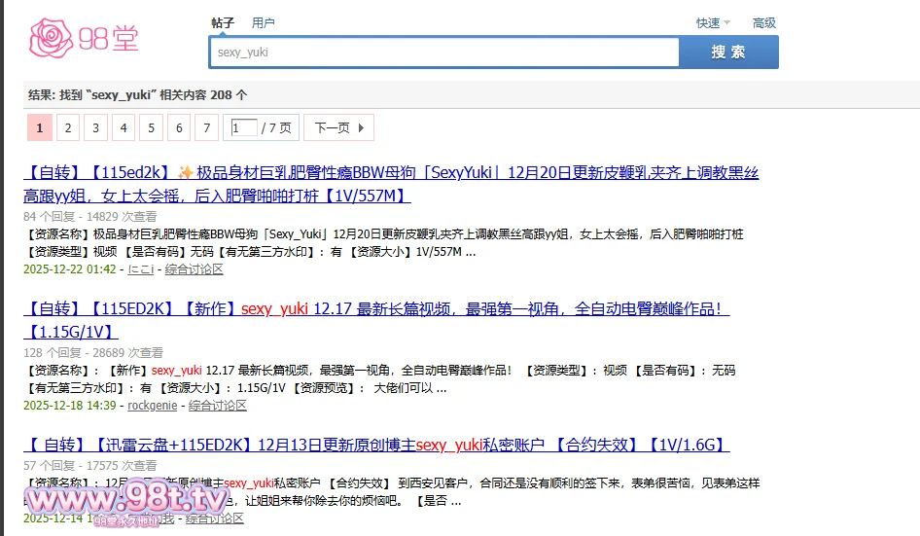This screenshot has width=920, height=536.
Task: Navigate to results page 6
Action: (x=178, y=127)
